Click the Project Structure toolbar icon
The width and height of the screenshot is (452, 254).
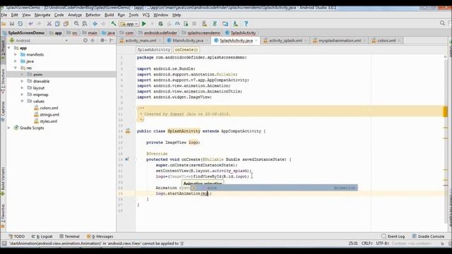point(225,24)
